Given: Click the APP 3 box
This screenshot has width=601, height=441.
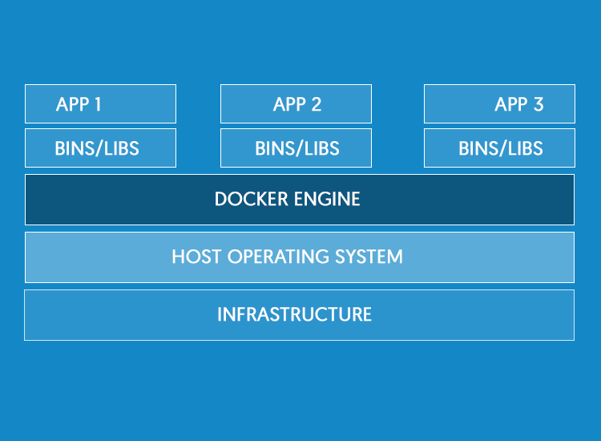Looking at the screenshot, I should point(499,104).
